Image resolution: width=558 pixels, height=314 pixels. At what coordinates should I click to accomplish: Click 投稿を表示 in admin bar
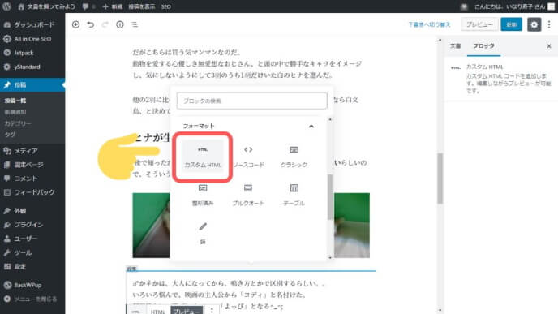(x=142, y=6)
